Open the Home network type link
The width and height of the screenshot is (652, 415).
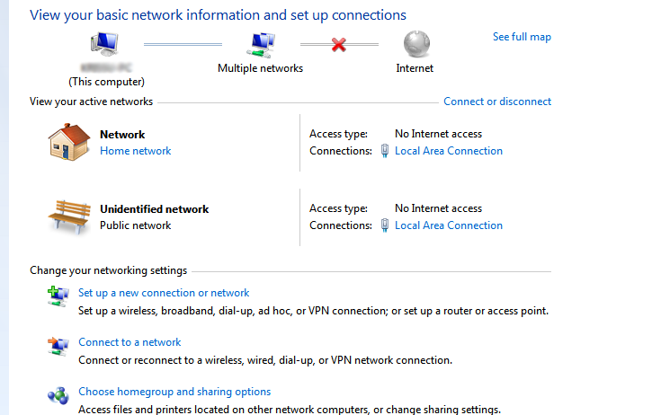pyautogui.click(x=135, y=151)
